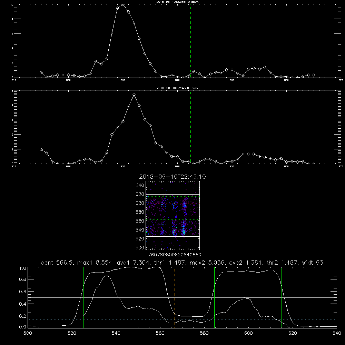Click the red dotted line near 535

pyautogui.click(x=105, y=297)
